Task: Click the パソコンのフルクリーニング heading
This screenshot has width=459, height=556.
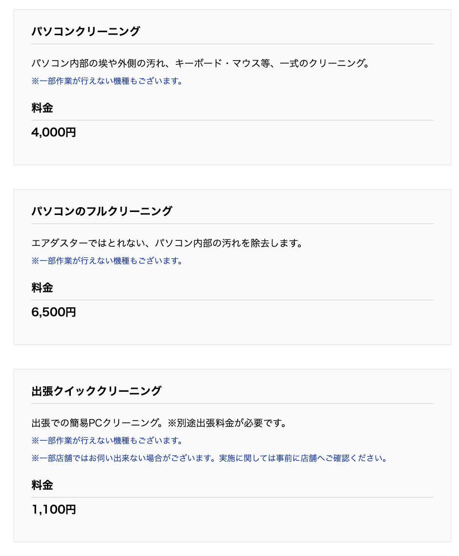Action: [102, 212]
